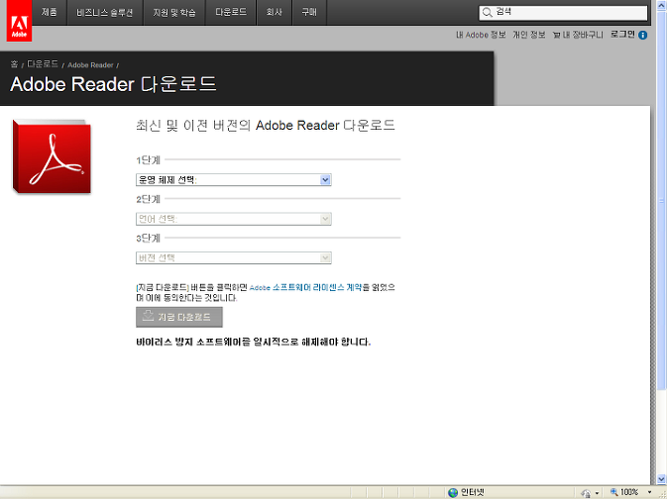Click the zoom magnifier icon in the status bar
The image size is (667, 499).
coord(613,492)
